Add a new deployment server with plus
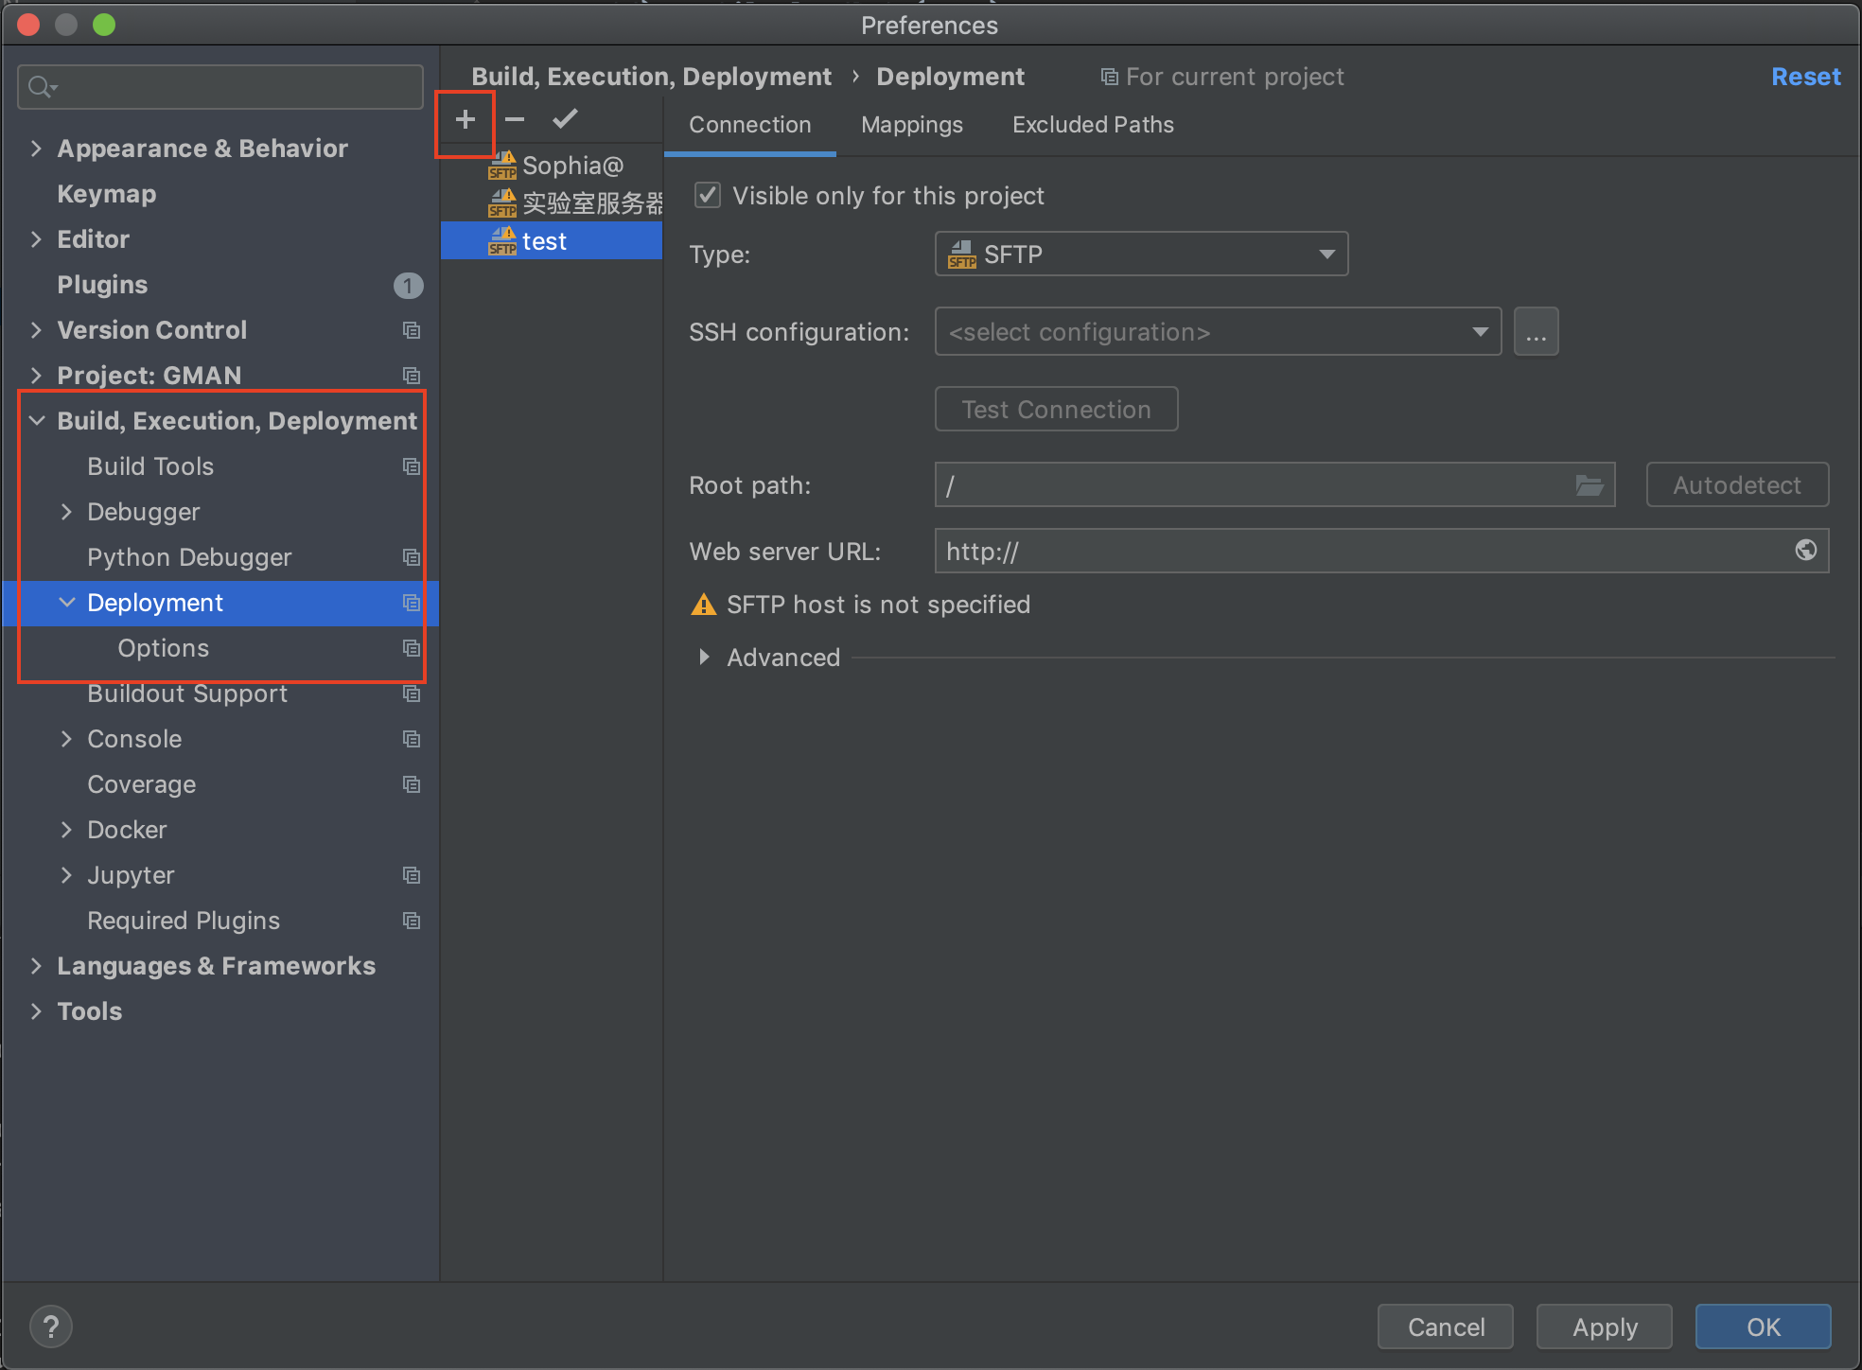 point(465,119)
